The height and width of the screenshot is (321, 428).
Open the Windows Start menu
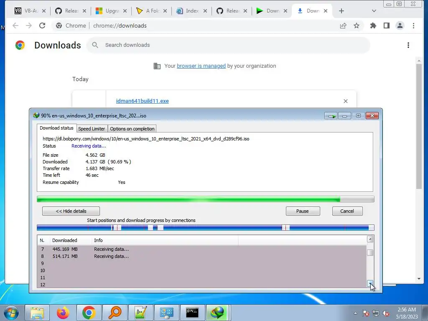point(11,313)
